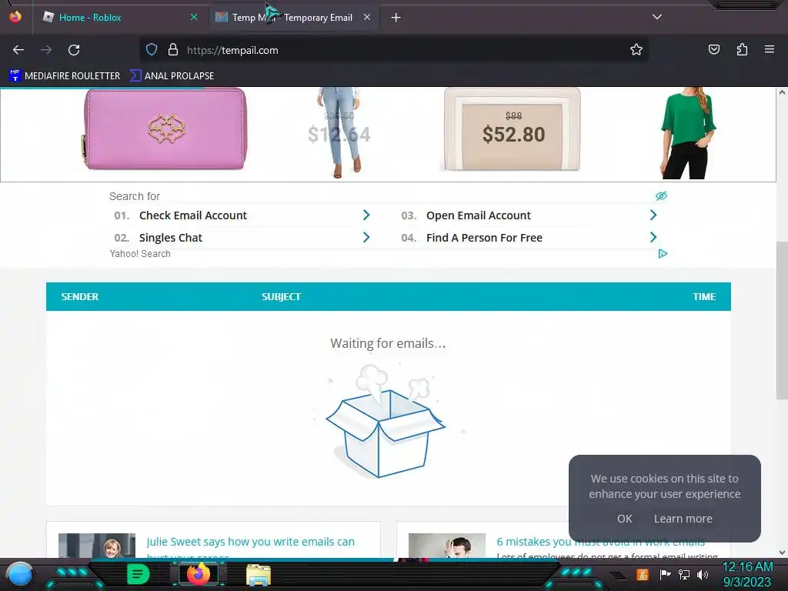Close the Home - Roblox tab

(194, 17)
